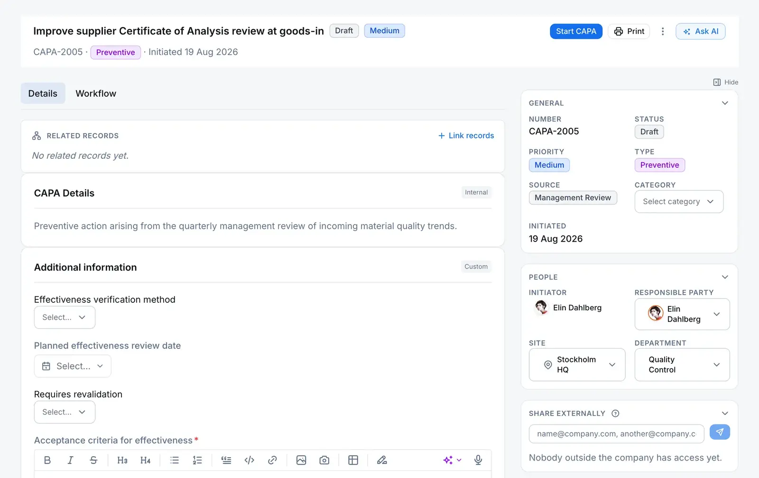The image size is (759, 478).
Task: Send external share invitation
Action: pos(720,432)
